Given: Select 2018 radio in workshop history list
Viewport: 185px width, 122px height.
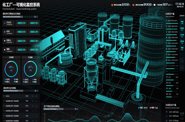Looking at the screenshot, I should point(167,120).
